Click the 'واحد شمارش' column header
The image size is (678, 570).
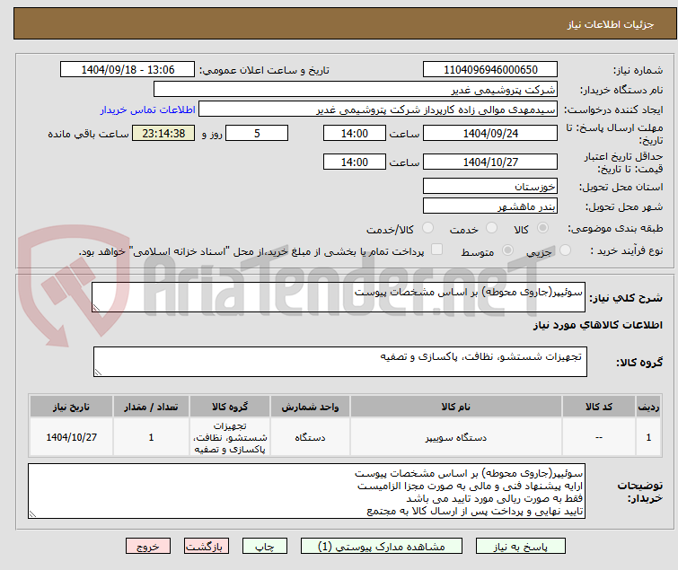[x=310, y=407]
